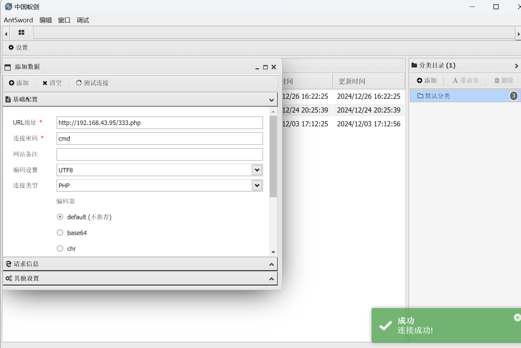
Task: Click the 添加数据 window icon
Action: (x=8, y=67)
